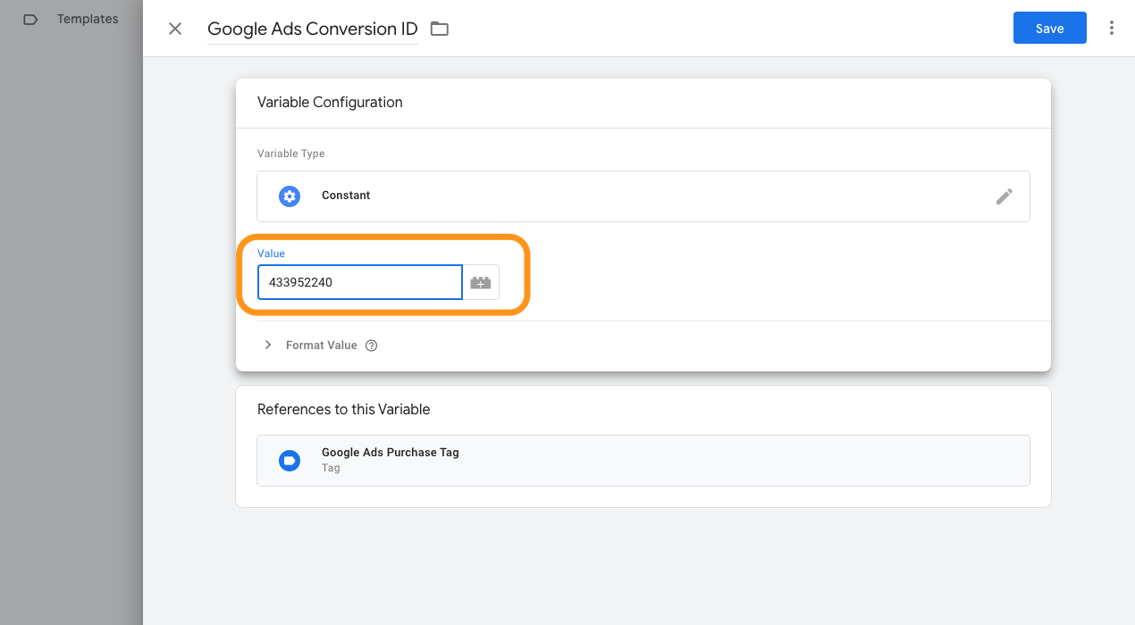1135x625 pixels.
Task: Open the Google Ads Purchase Tag reference
Action: click(x=643, y=461)
